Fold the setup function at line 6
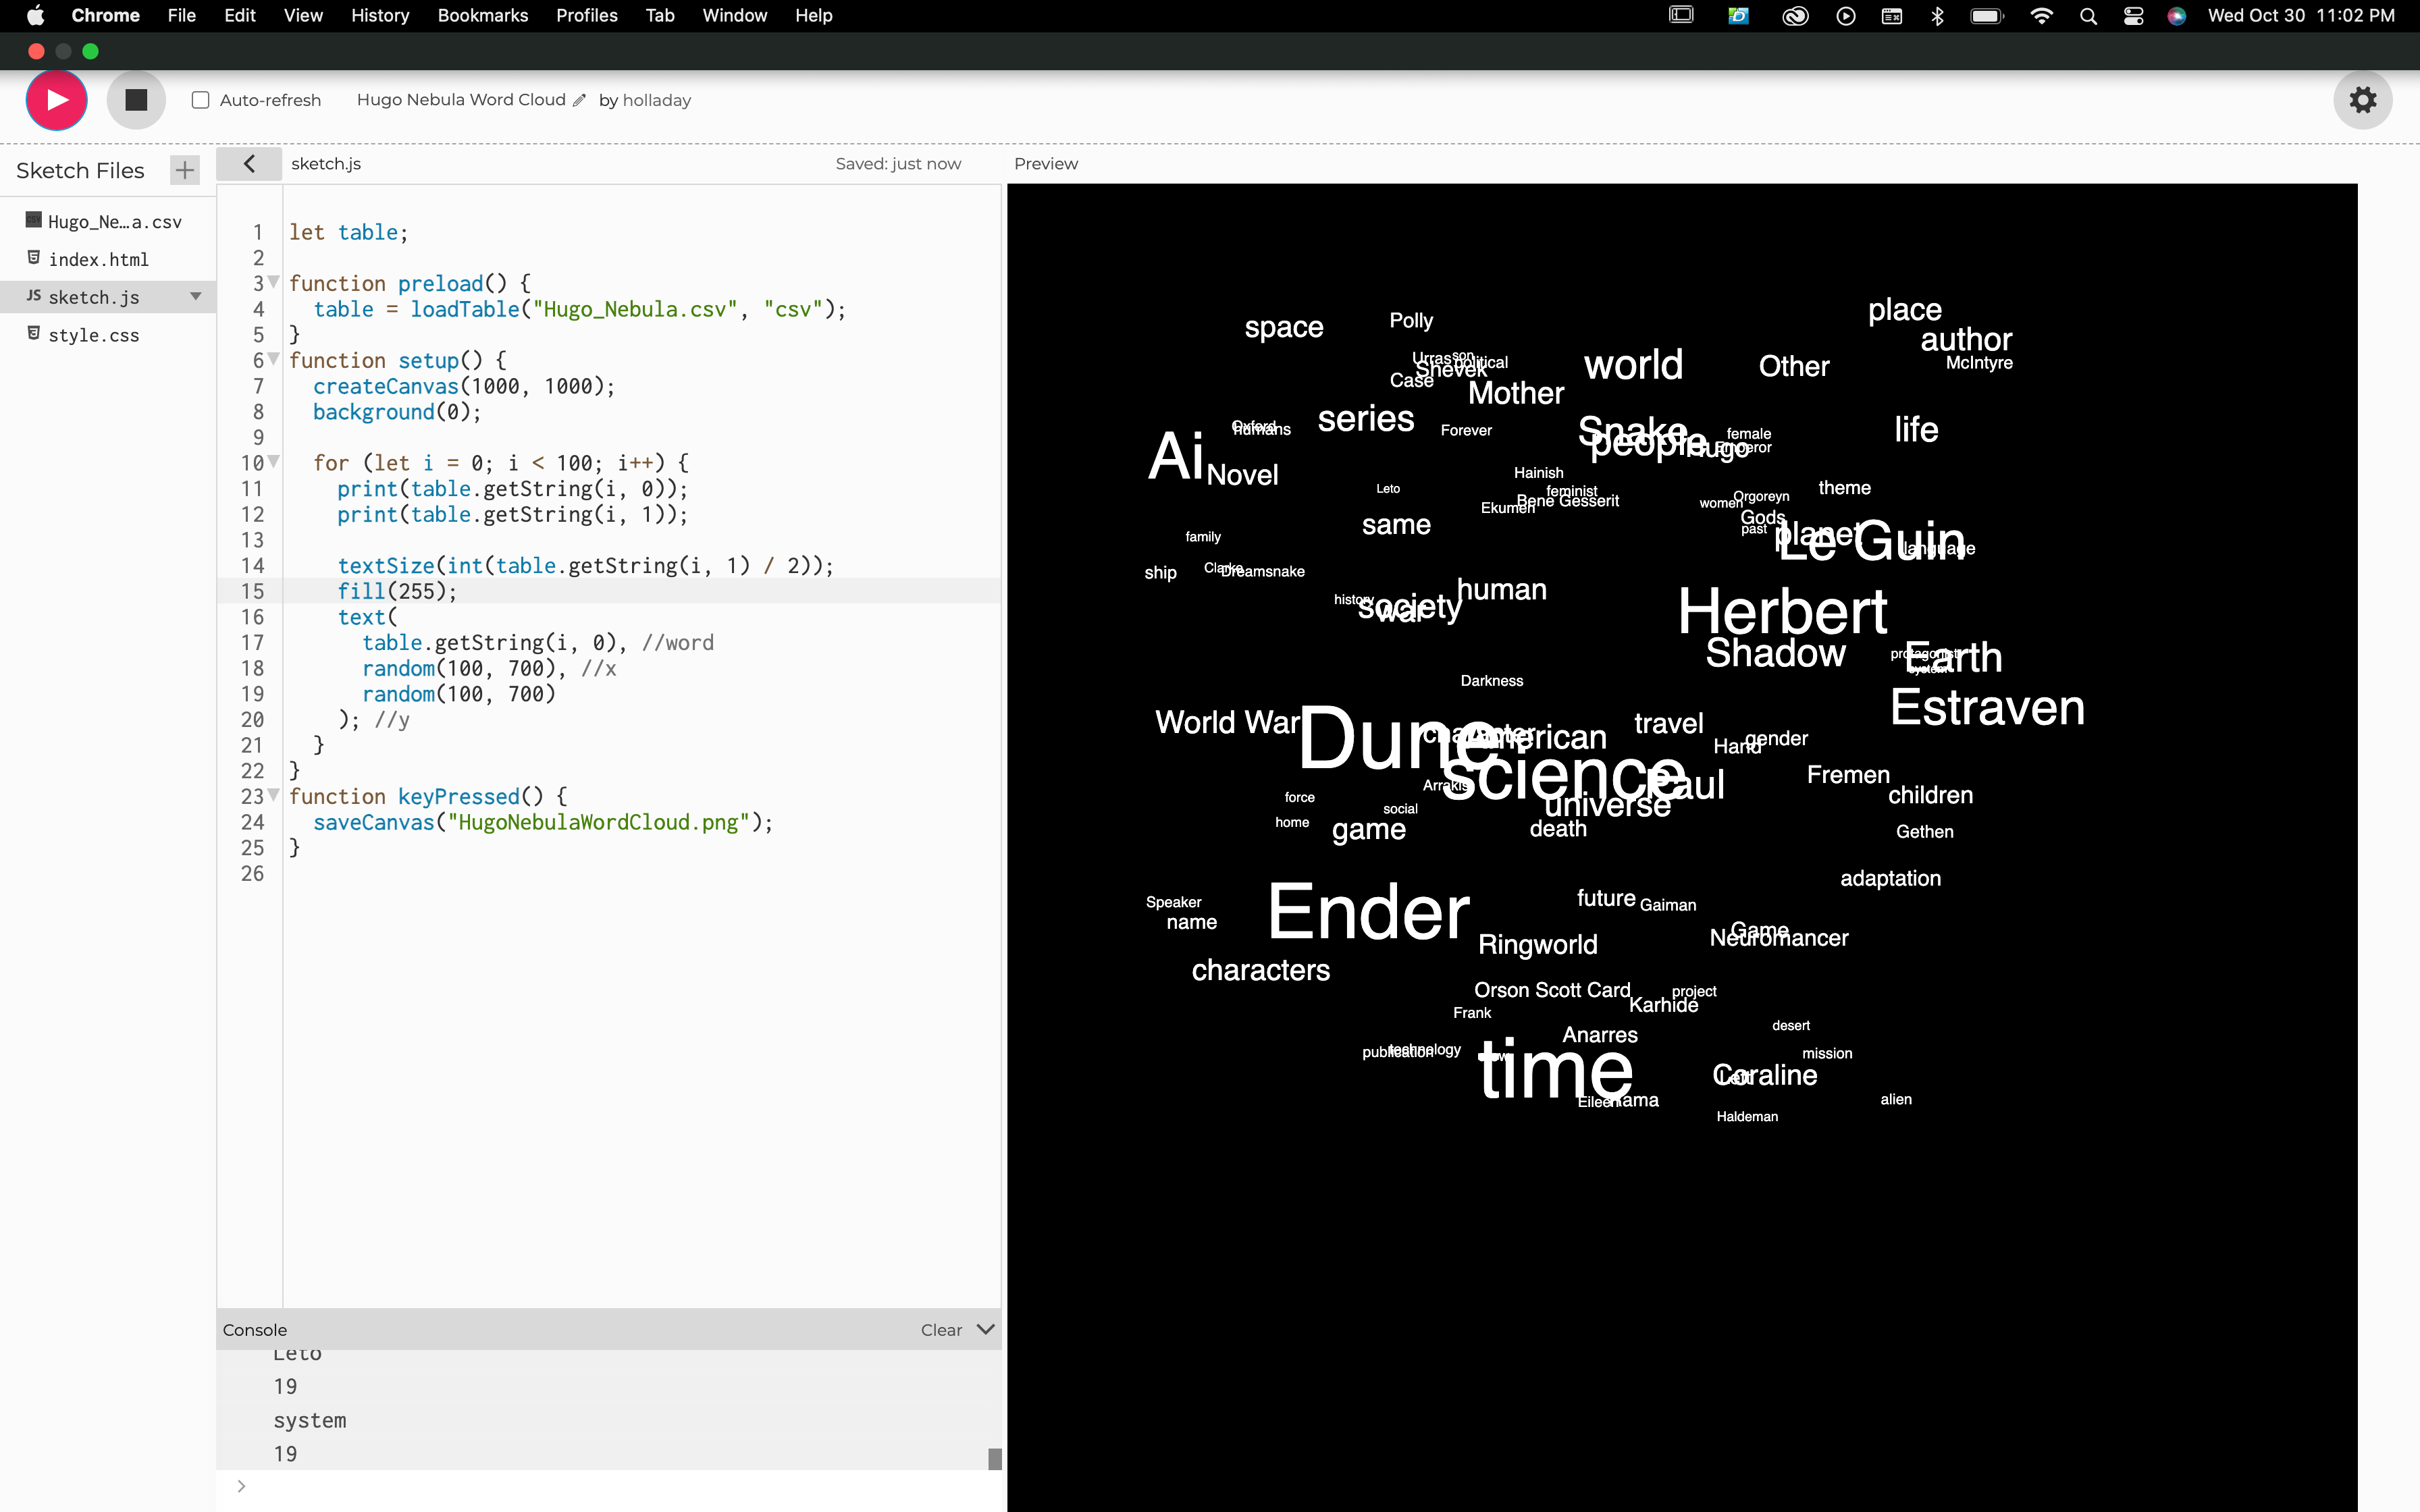This screenshot has width=2420, height=1512. (x=274, y=360)
